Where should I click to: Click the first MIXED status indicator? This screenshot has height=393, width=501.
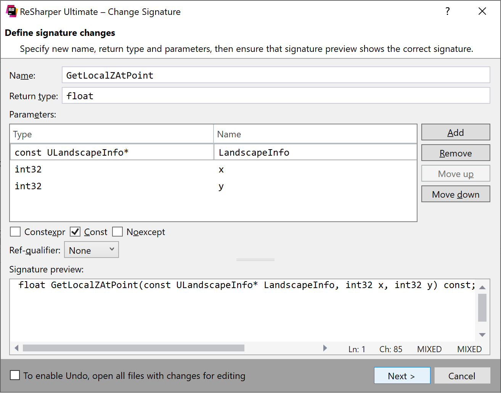point(429,349)
